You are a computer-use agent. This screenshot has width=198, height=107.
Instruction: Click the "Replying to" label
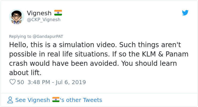[20, 36]
